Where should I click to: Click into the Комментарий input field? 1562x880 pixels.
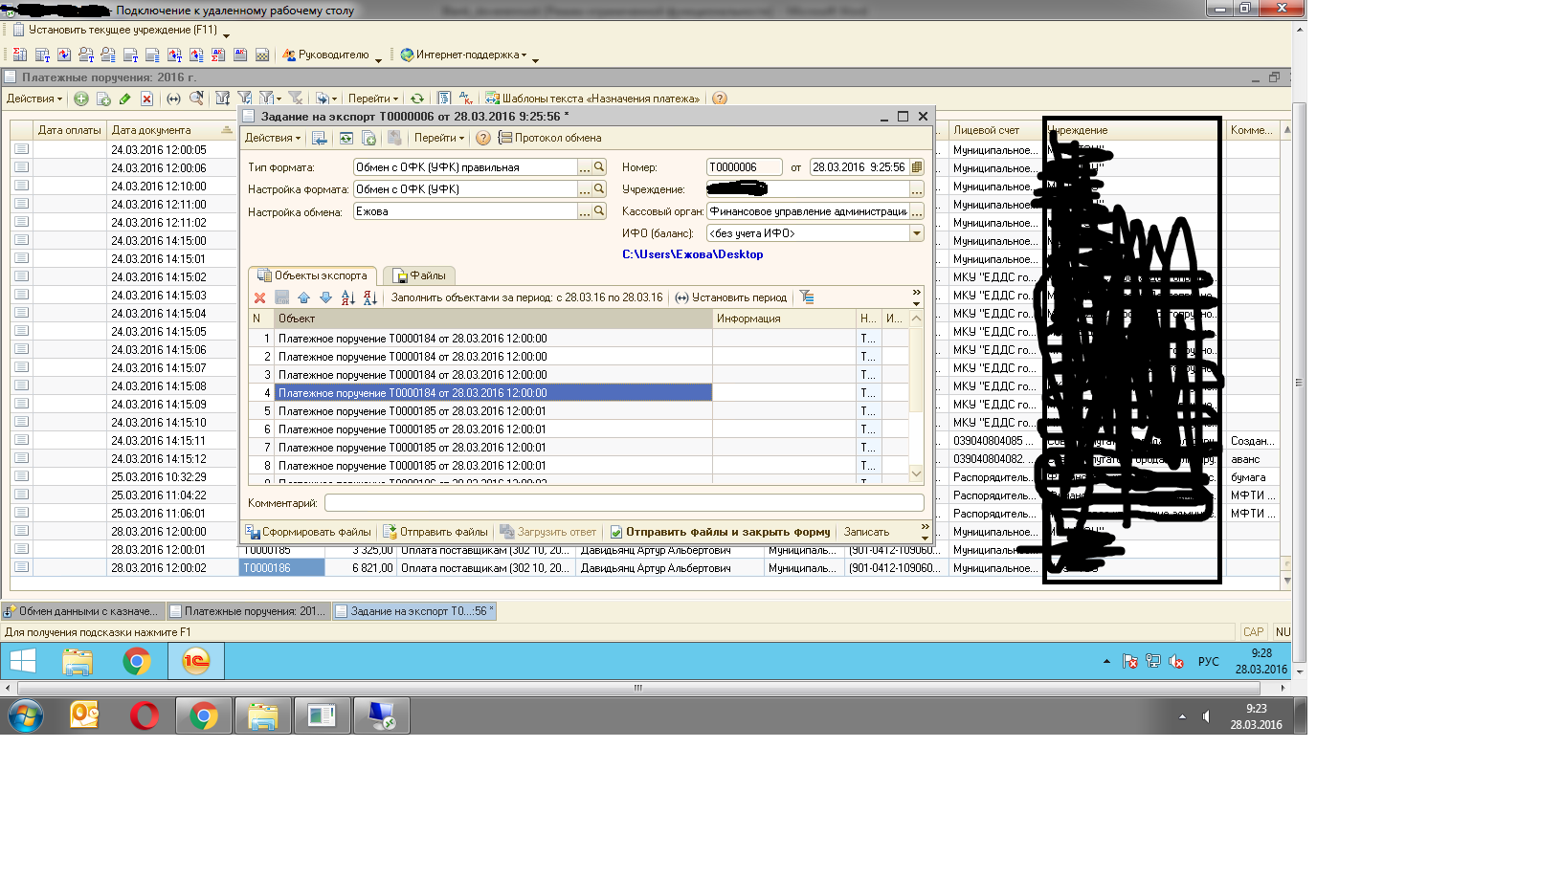pyautogui.click(x=622, y=503)
